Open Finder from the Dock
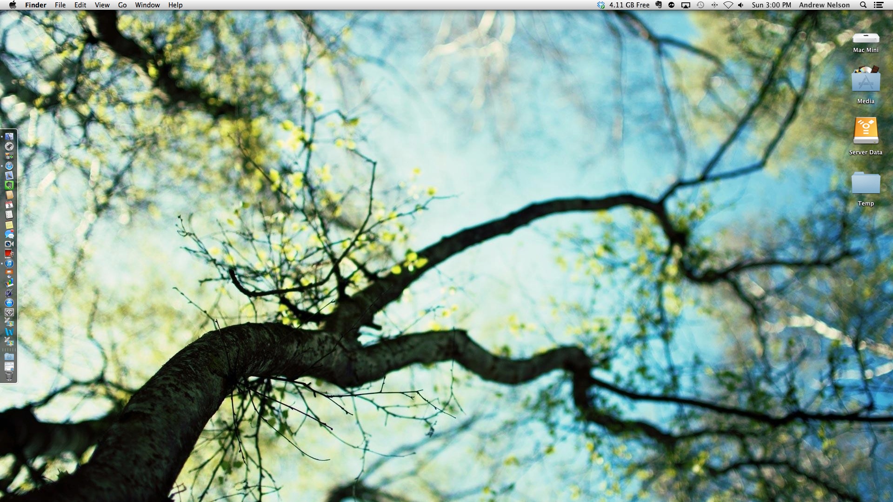 point(9,136)
